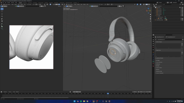Screen dimensions: 184x103
Task: Select the Scale tool
Action: (x=2, y=19)
